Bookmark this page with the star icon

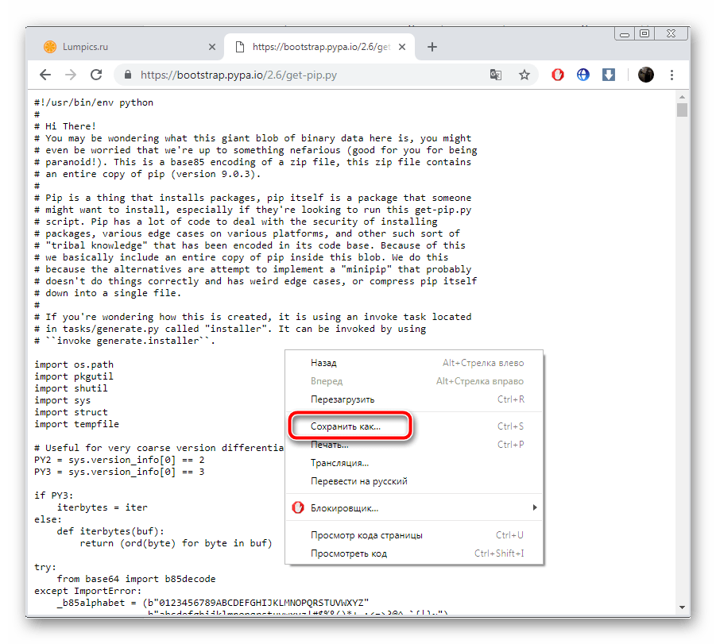point(524,75)
